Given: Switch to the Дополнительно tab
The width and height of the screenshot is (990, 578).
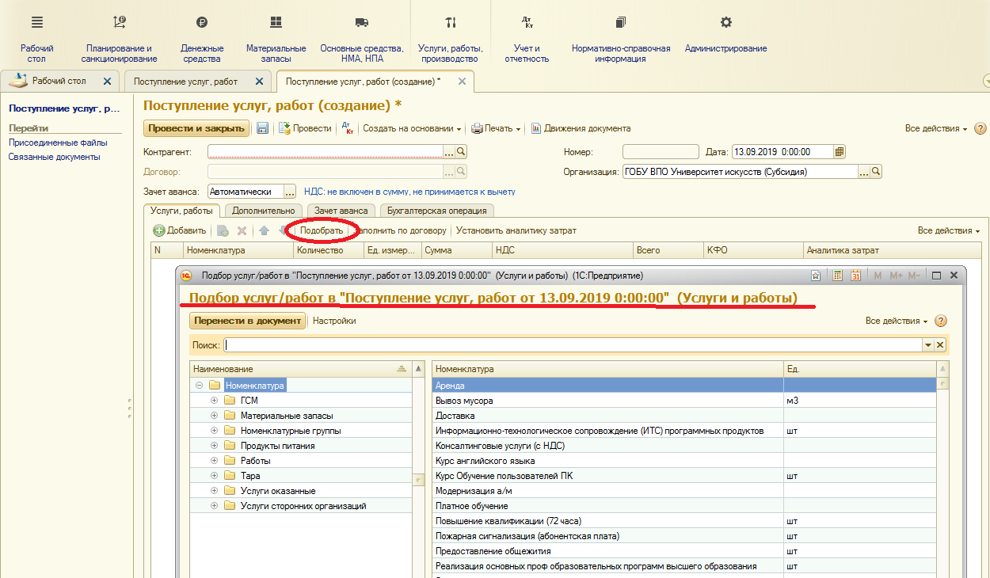Looking at the screenshot, I should coord(263,211).
